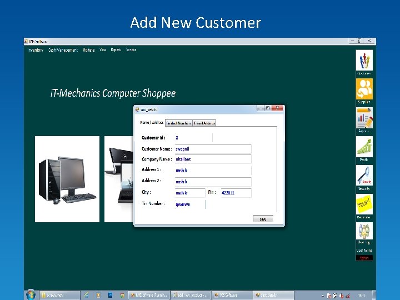Click the desktop computer product image
This screenshot has width=400, height=300.
point(67,179)
